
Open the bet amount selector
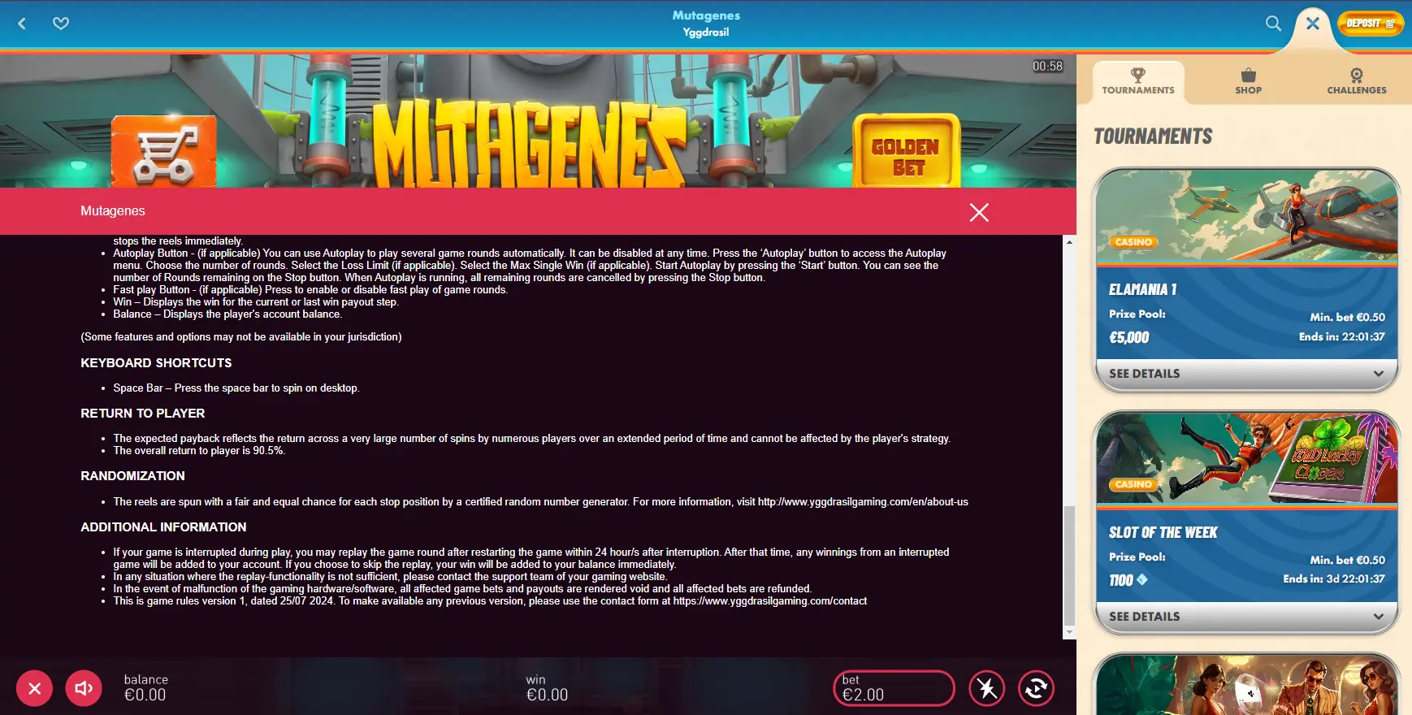(x=894, y=688)
